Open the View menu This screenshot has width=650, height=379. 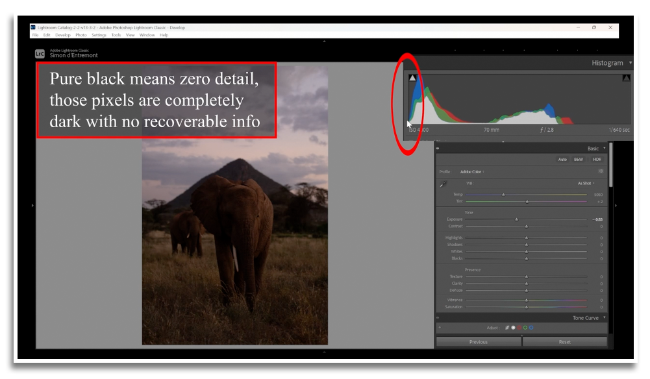tap(130, 35)
